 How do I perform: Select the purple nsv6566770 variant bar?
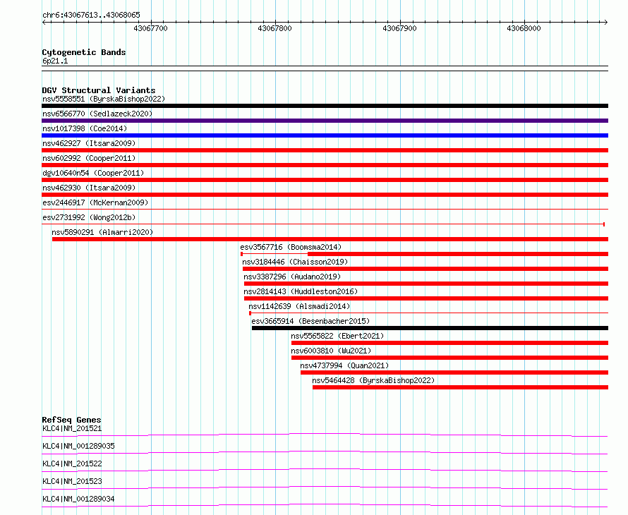[325, 121]
